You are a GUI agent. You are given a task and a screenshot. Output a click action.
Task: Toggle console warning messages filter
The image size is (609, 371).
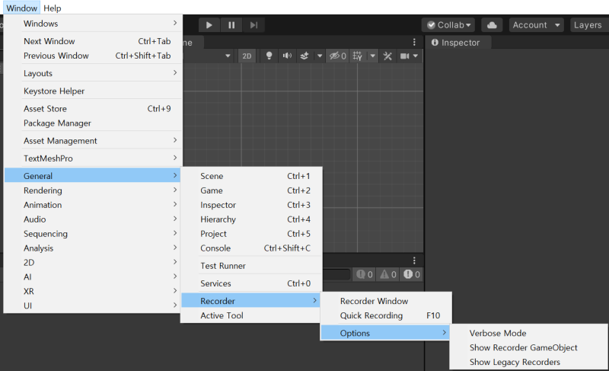[x=388, y=275]
